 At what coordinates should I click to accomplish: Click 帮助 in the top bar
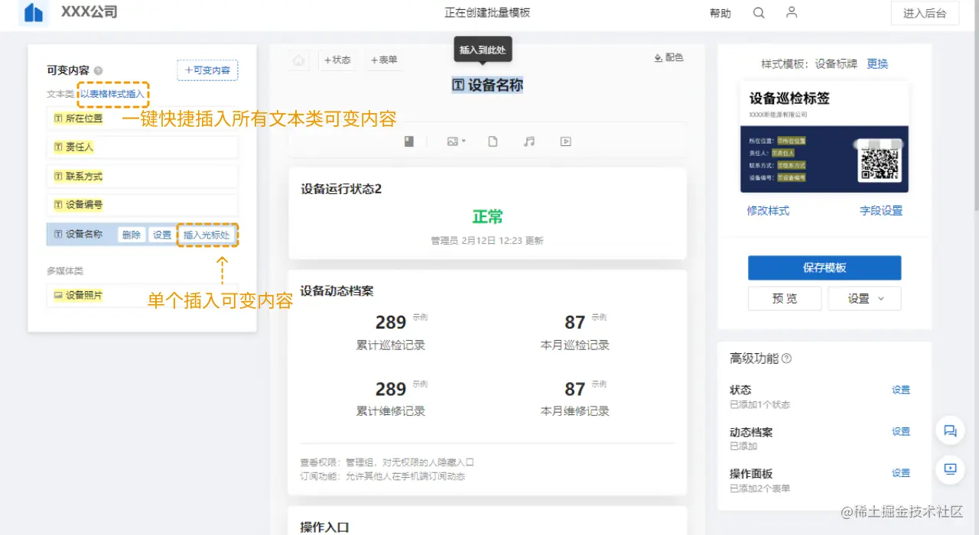point(720,14)
